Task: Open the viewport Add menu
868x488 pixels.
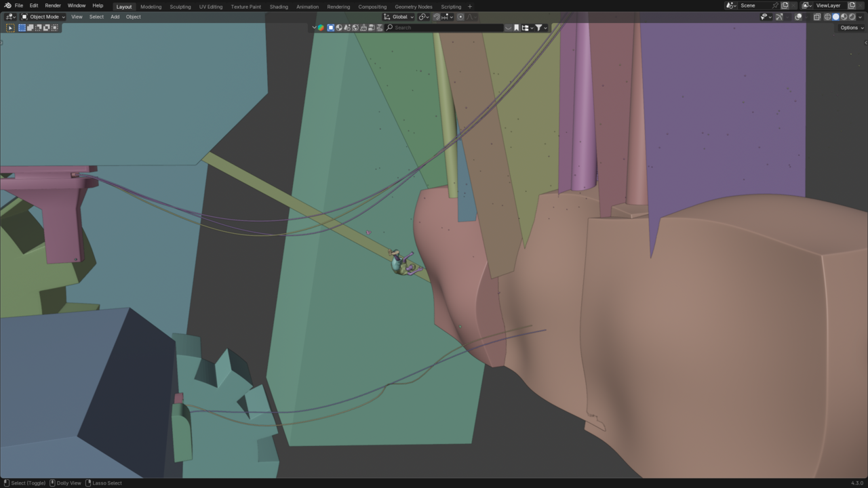Action: [115, 17]
